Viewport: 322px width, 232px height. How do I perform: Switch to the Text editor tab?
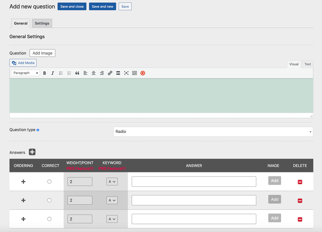[307, 64]
